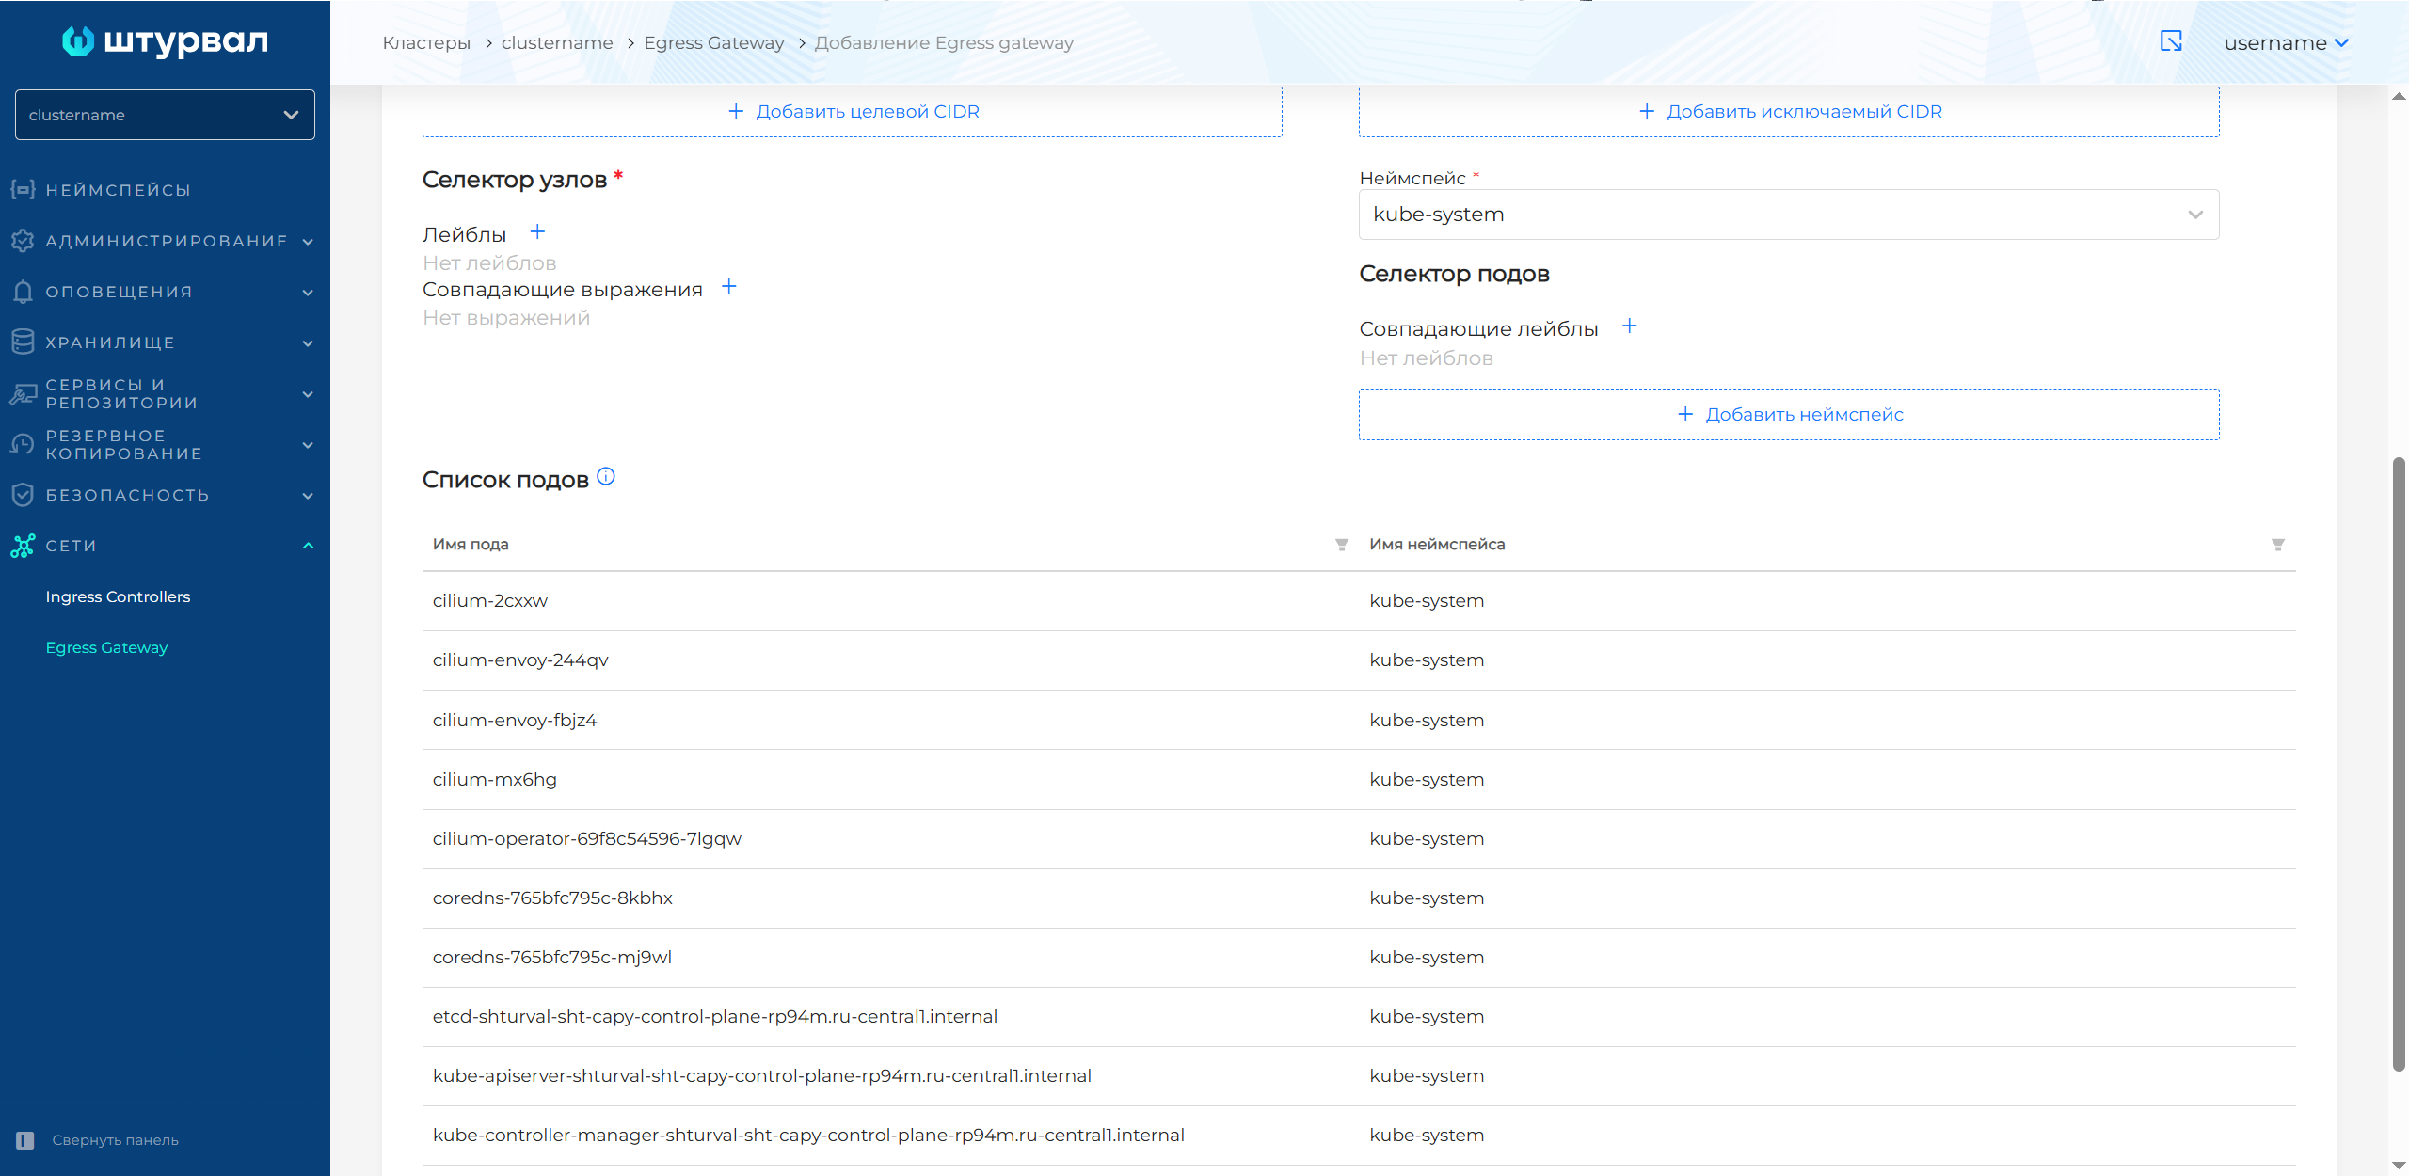Open info tooltip next to Список подов

pyautogui.click(x=607, y=477)
